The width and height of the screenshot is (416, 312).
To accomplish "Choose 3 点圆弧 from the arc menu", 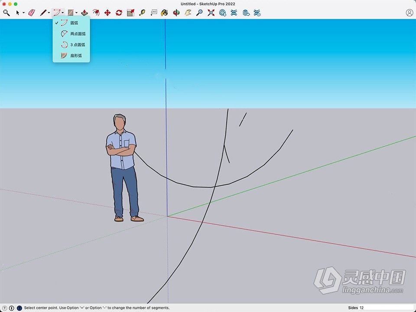I will (x=71, y=45).
